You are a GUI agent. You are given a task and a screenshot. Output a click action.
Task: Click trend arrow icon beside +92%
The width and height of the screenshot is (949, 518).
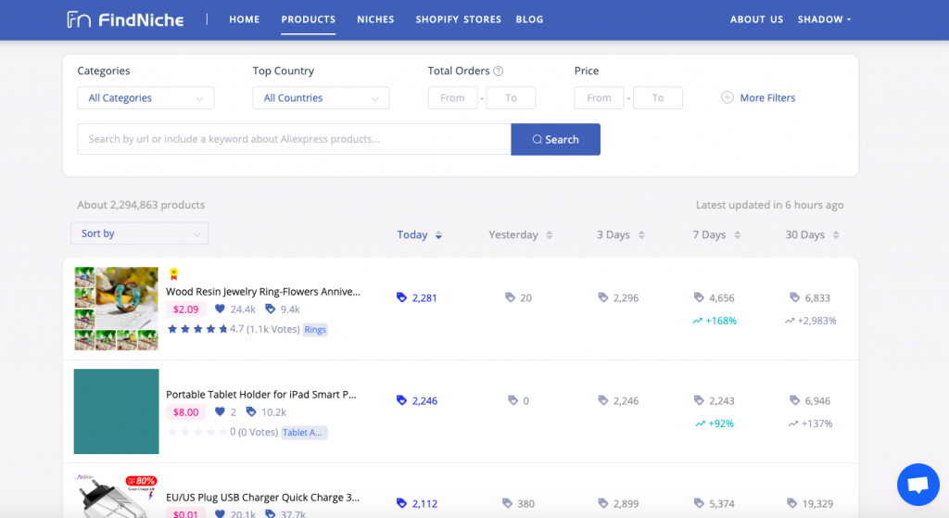tap(701, 423)
